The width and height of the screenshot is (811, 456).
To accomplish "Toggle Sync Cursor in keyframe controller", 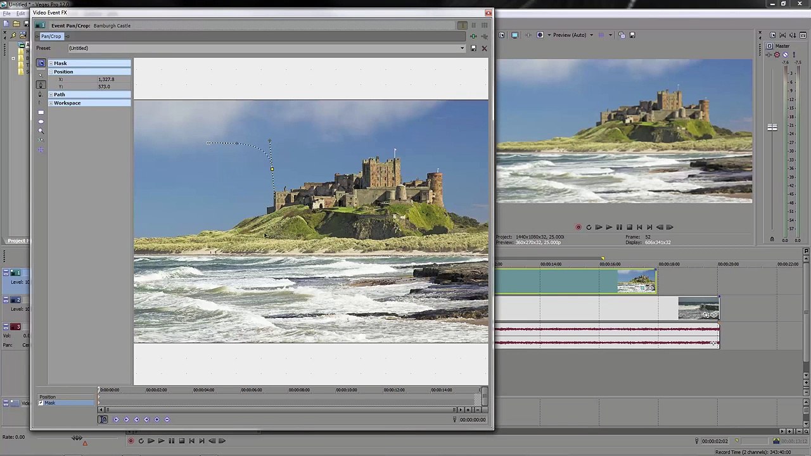I will (x=103, y=419).
